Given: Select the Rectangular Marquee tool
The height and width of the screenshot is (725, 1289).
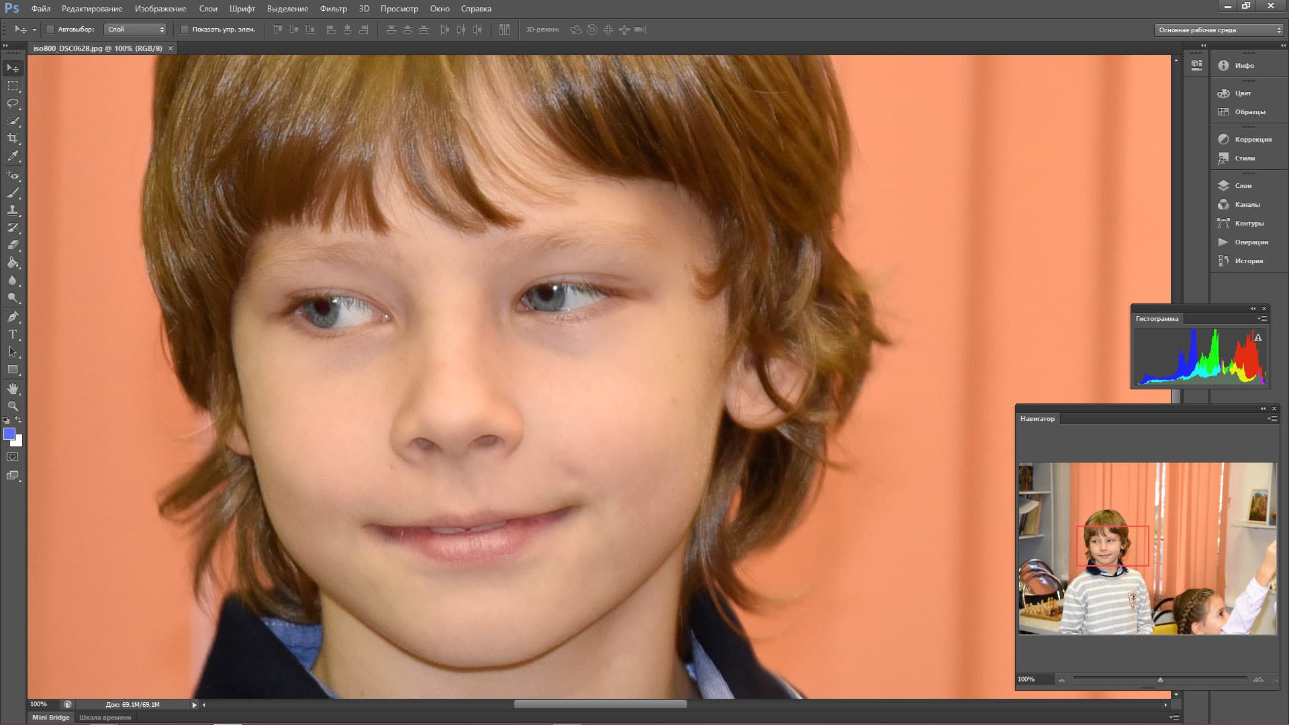Looking at the screenshot, I should point(13,86).
